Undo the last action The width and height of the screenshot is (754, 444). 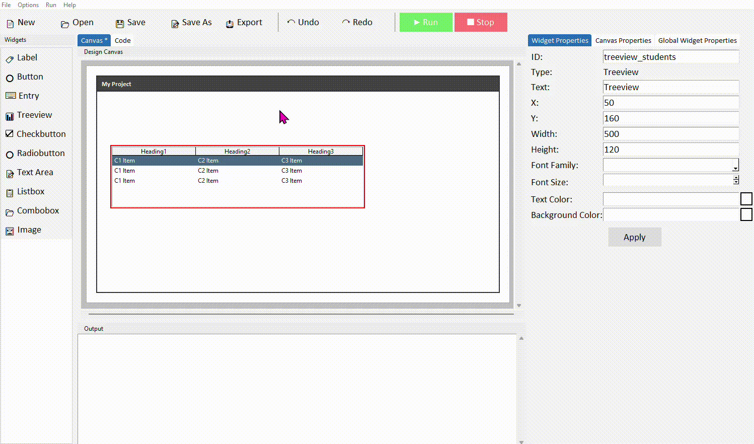point(303,22)
